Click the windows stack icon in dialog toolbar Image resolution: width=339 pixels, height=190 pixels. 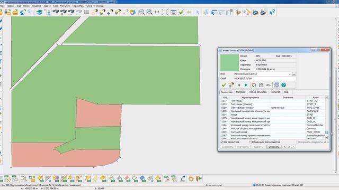click(276, 85)
